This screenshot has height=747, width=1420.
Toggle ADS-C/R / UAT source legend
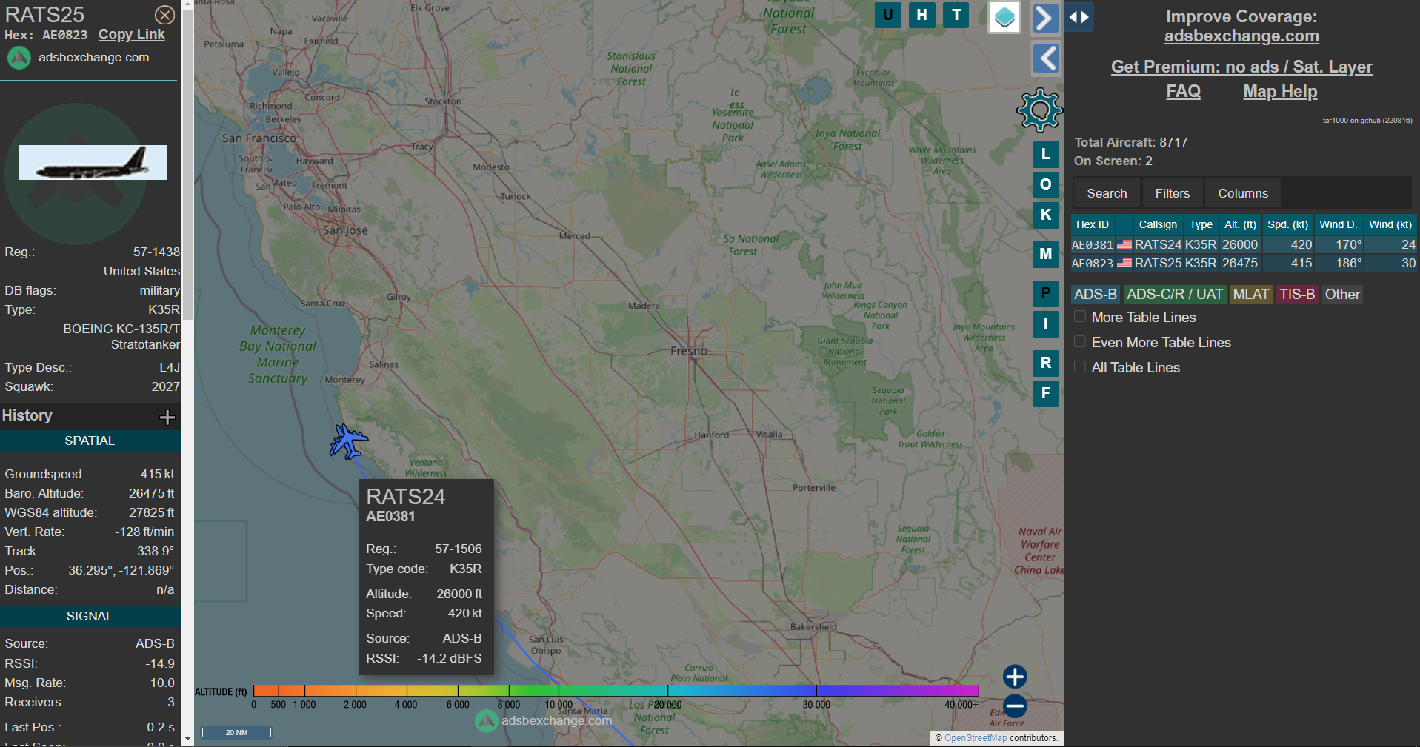click(x=1174, y=294)
